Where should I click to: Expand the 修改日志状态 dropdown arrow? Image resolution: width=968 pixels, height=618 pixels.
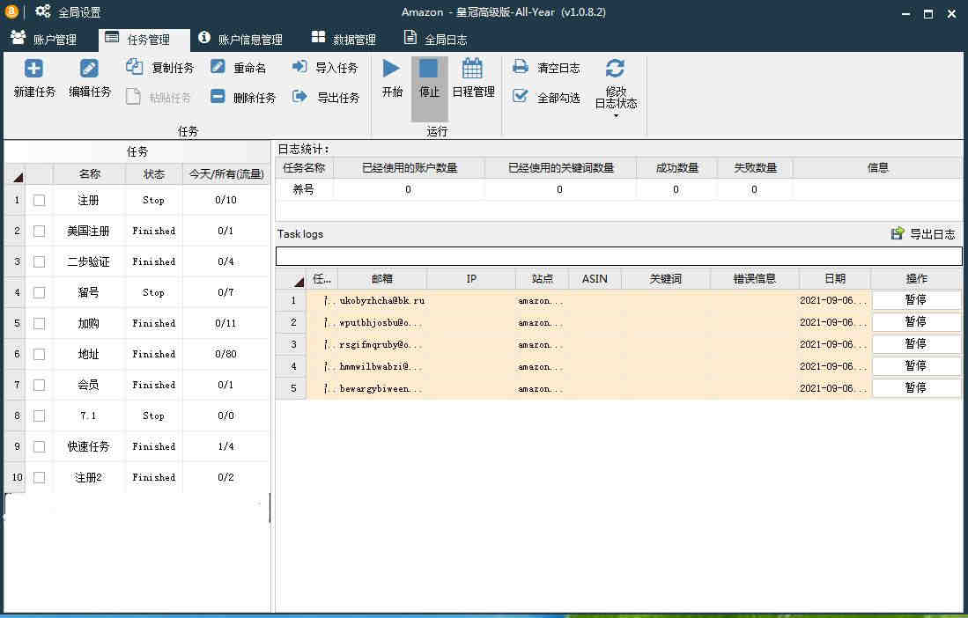[x=616, y=116]
